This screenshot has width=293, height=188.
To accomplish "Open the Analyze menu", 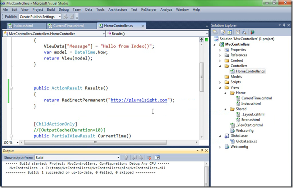I will (x=166, y=10).
